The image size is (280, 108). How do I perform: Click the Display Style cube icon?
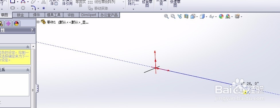tap(202, 16)
